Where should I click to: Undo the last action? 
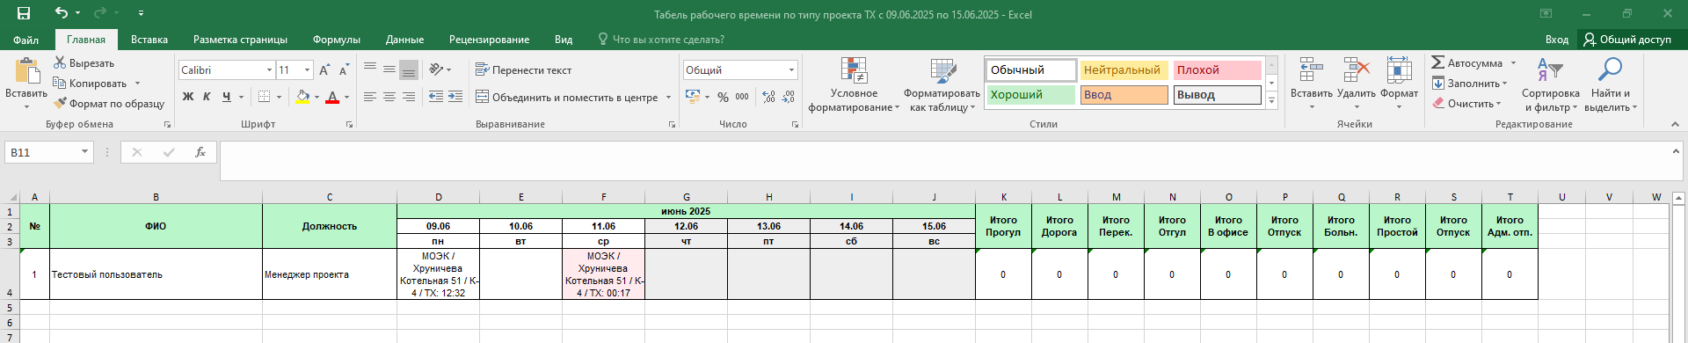[61, 13]
